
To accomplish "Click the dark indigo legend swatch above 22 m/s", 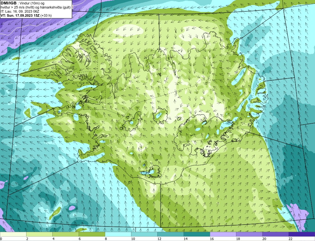I will click(x=302, y=234).
